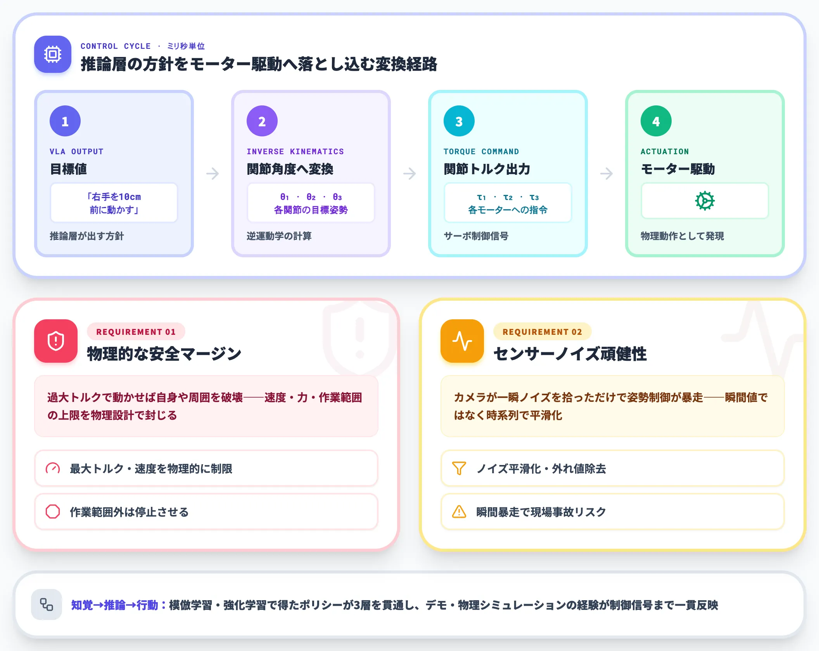Image resolution: width=819 pixels, height=651 pixels.
Task: Click the funnel filter icon beside ノイズ平滑化・外れ値除去
Action: tap(459, 468)
